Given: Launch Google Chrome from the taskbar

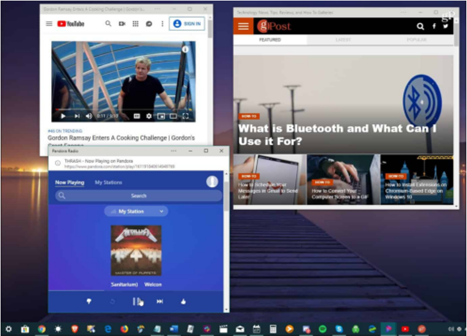Looking at the screenshot, I should coord(42,329).
